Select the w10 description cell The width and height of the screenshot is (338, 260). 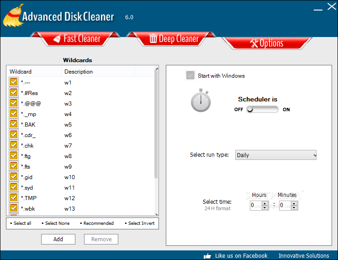click(x=69, y=177)
